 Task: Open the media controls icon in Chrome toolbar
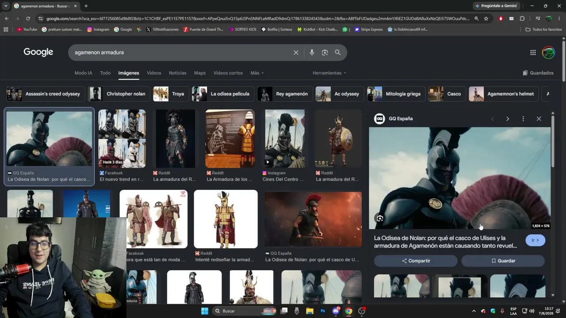click(538, 19)
